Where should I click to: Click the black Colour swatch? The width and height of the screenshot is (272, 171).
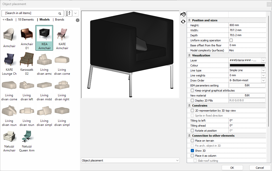tap(247, 65)
